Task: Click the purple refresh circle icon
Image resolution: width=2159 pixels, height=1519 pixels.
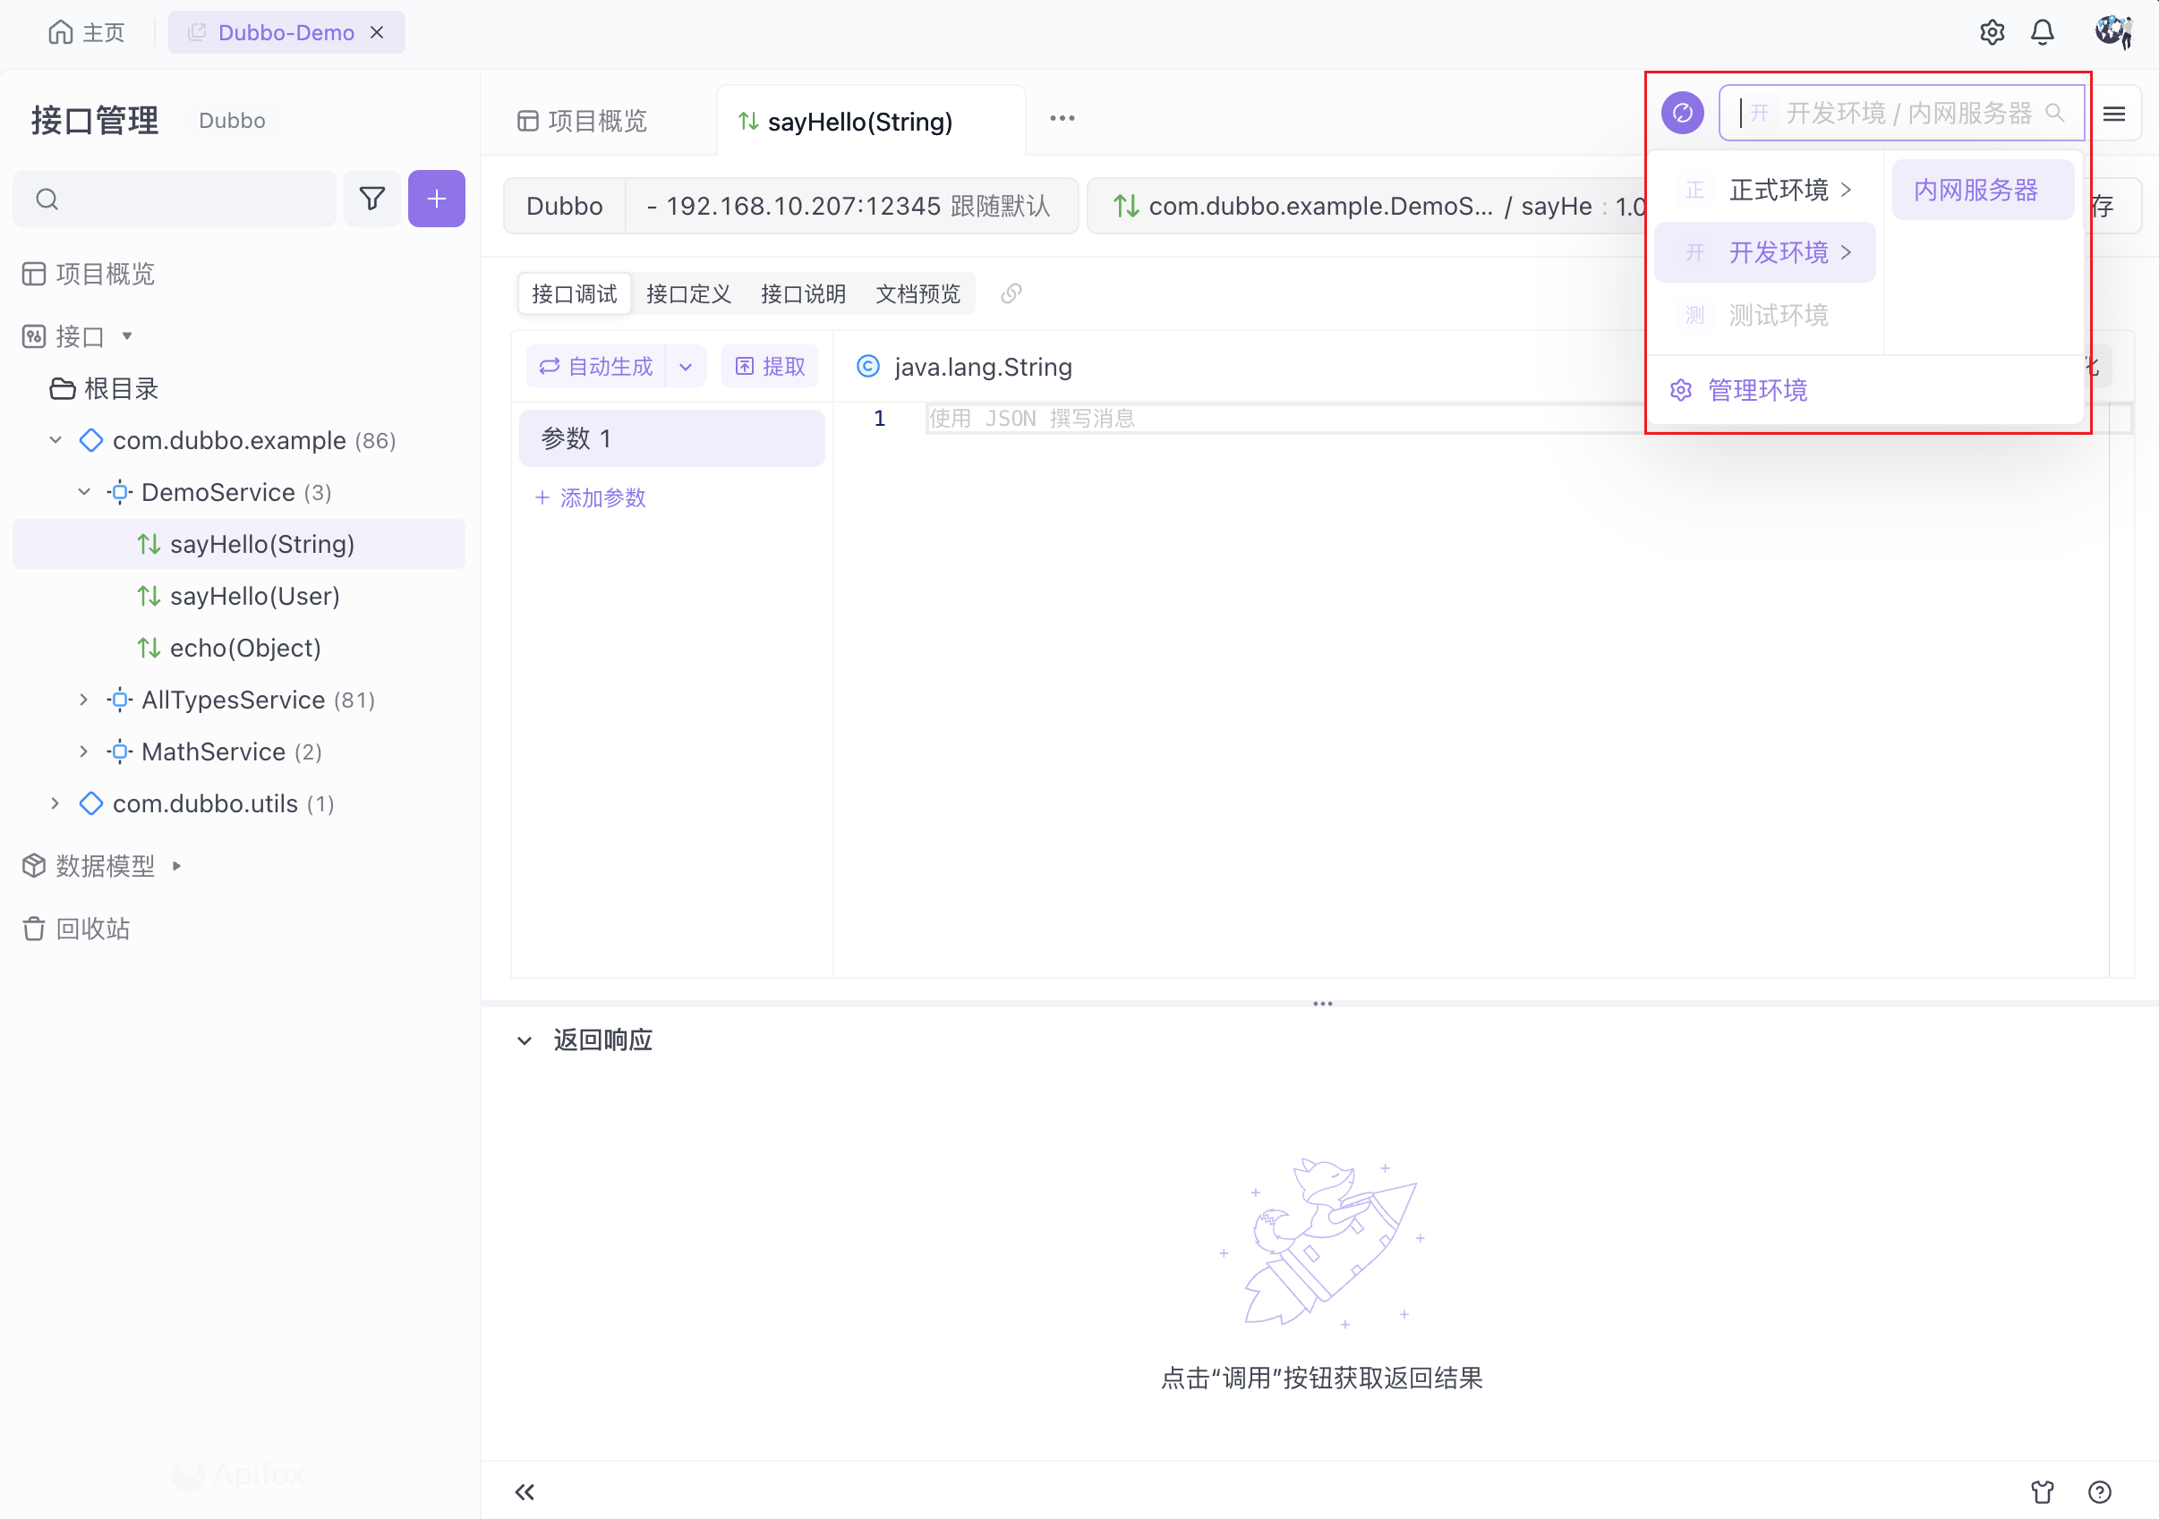Action: [1682, 113]
